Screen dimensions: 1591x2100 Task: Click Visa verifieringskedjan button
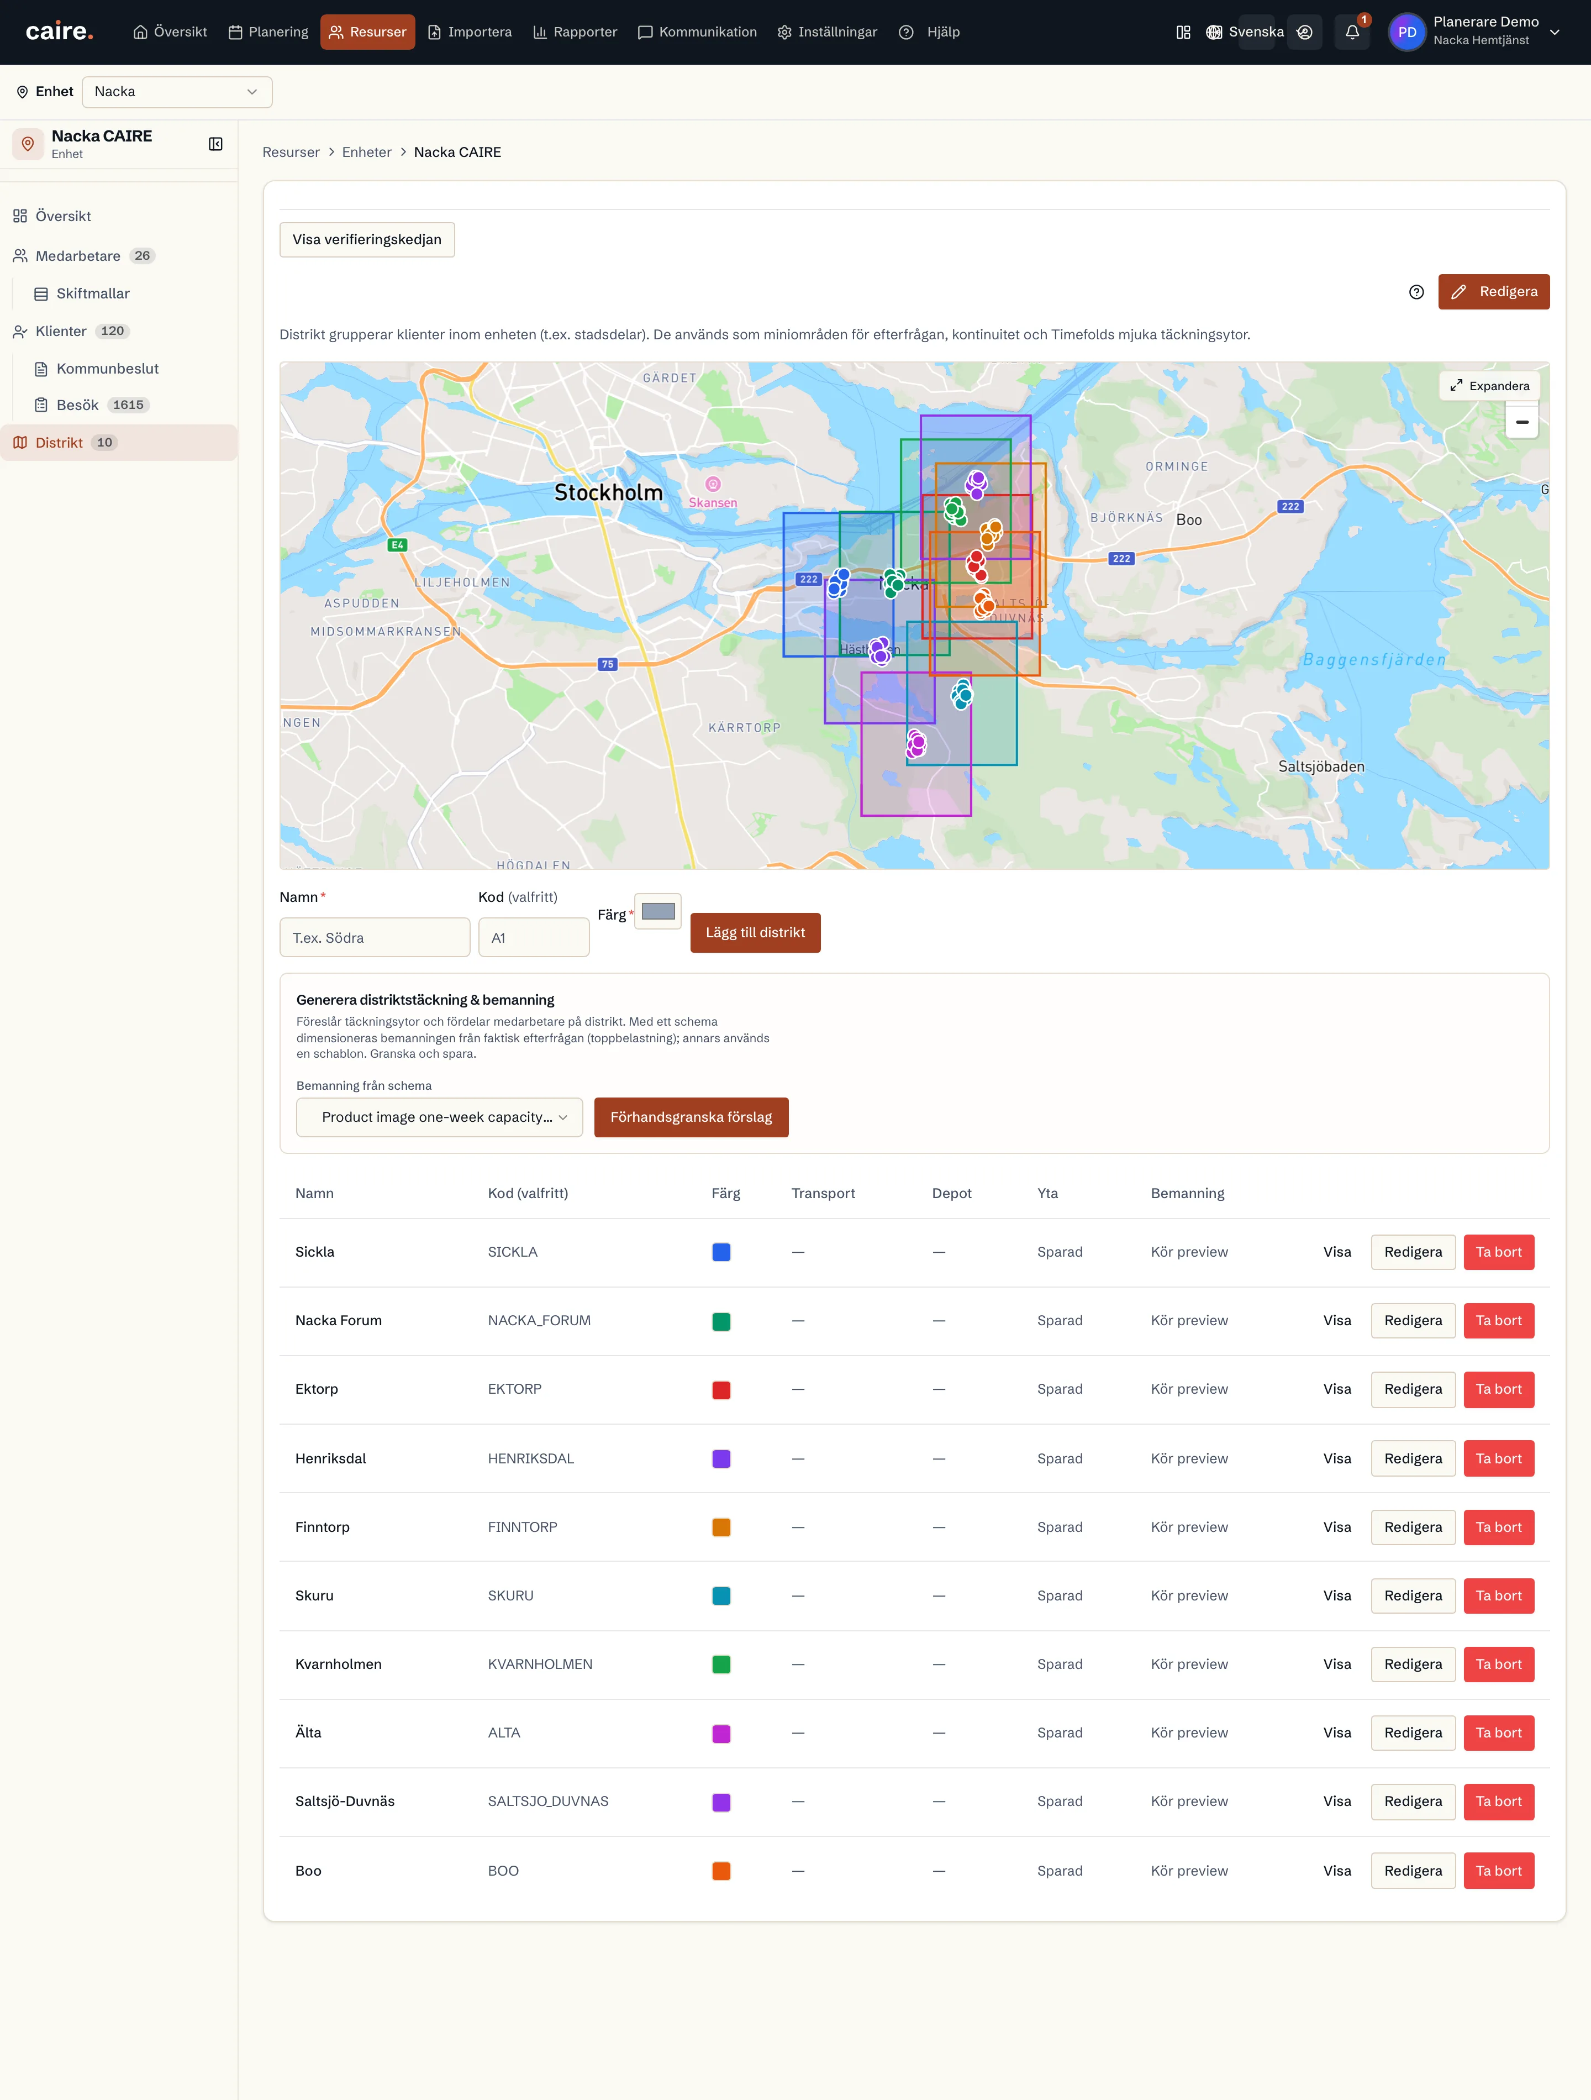366,240
